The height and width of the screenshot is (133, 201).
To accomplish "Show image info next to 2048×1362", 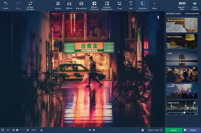I will point(161,130).
